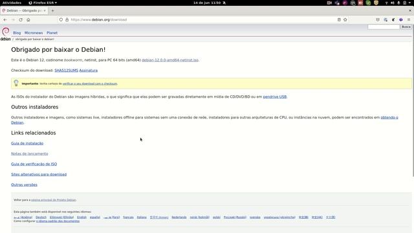This screenshot has height=233, width=414.
Task: Open the Firefox hamburger menu
Action: [409, 20]
